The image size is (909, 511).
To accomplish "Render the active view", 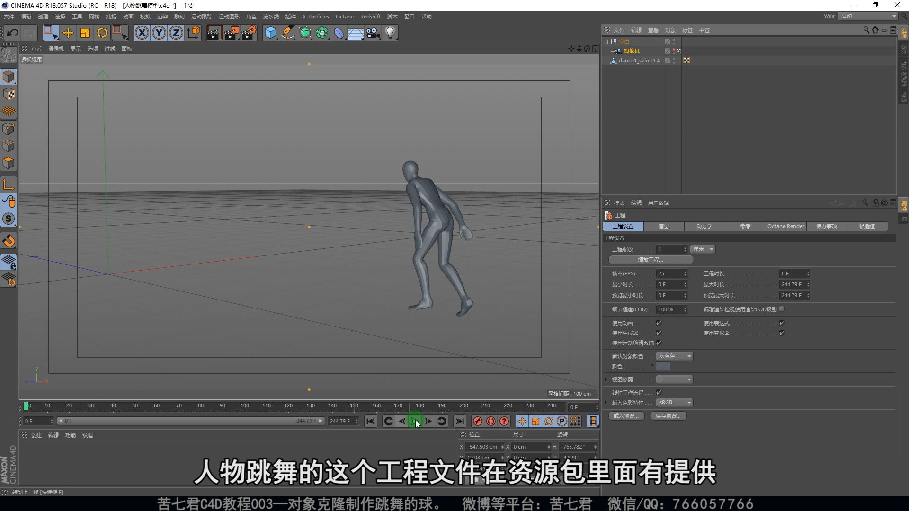I will 214,33.
